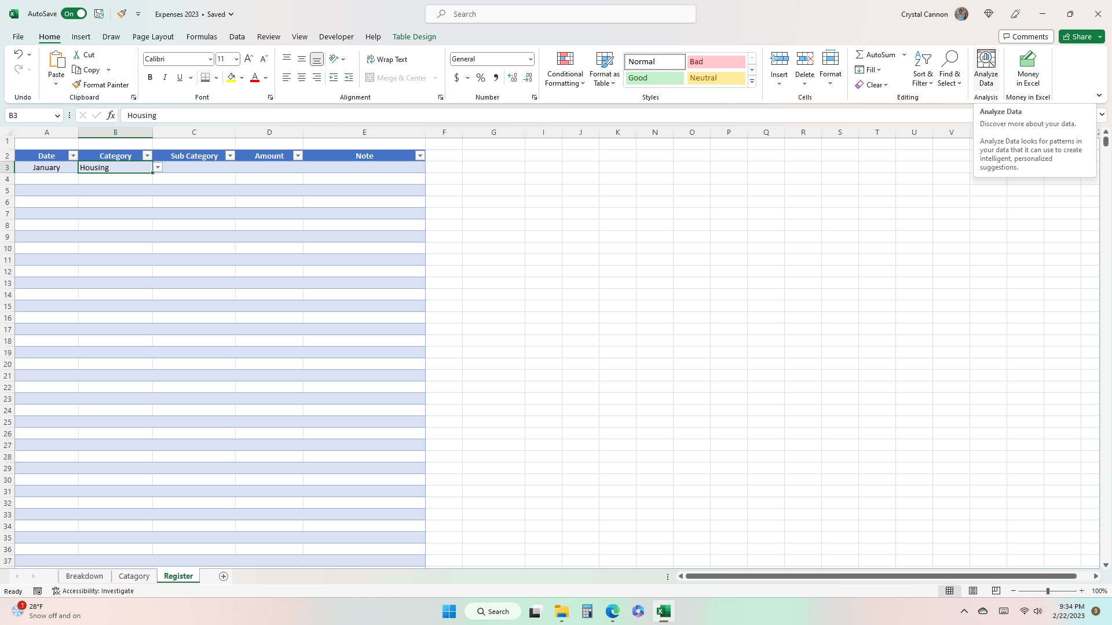Click the Analyze Data icon

pos(986,68)
